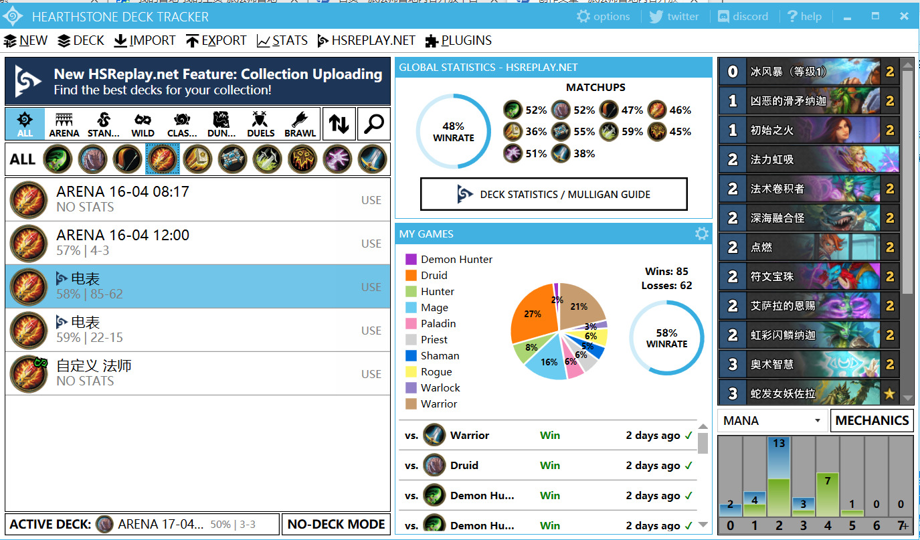
Task: Open My Games settings gear
Action: [701, 234]
